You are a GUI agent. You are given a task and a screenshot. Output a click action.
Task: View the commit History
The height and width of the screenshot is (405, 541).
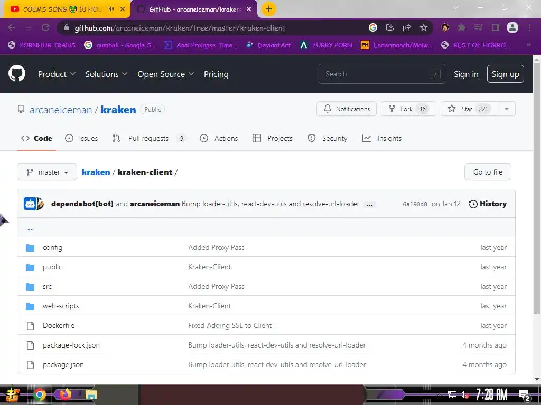click(x=488, y=204)
